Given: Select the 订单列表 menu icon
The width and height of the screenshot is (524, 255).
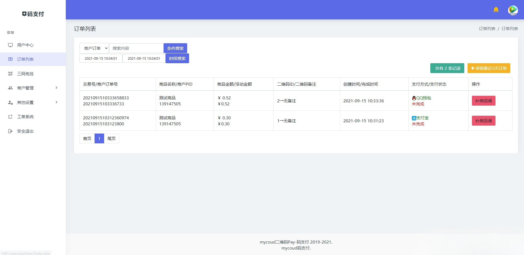Looking at the screenshot, I should coord(10,59).
